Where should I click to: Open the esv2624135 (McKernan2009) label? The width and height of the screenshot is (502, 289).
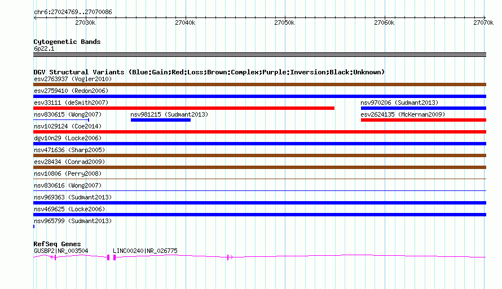click(403, 114)
